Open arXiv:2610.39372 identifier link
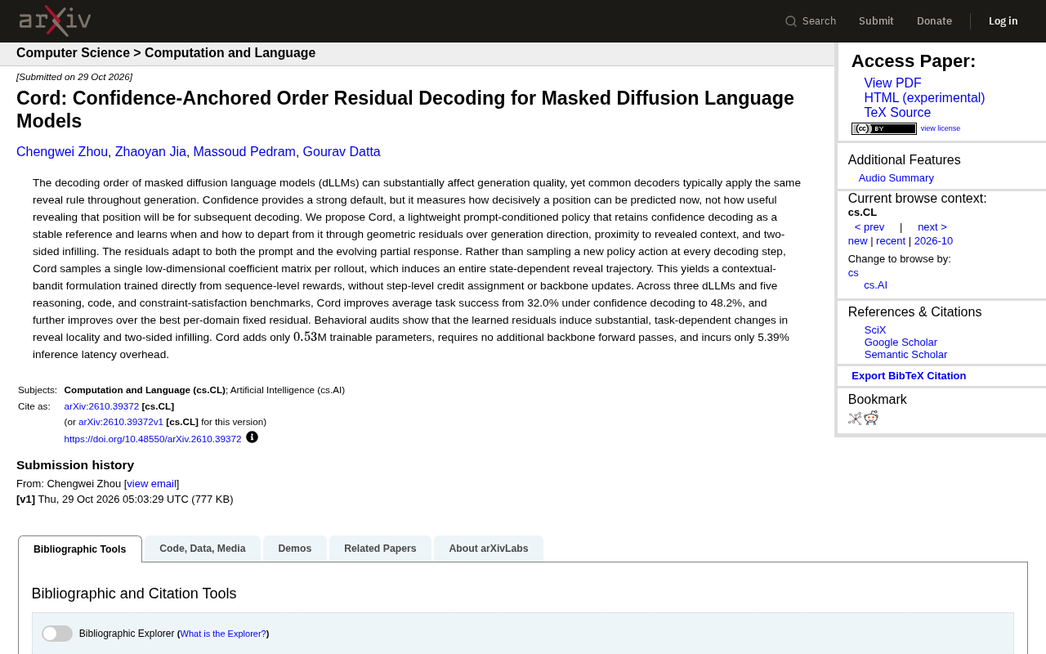1046x654 pixels. tap(101, 406)
